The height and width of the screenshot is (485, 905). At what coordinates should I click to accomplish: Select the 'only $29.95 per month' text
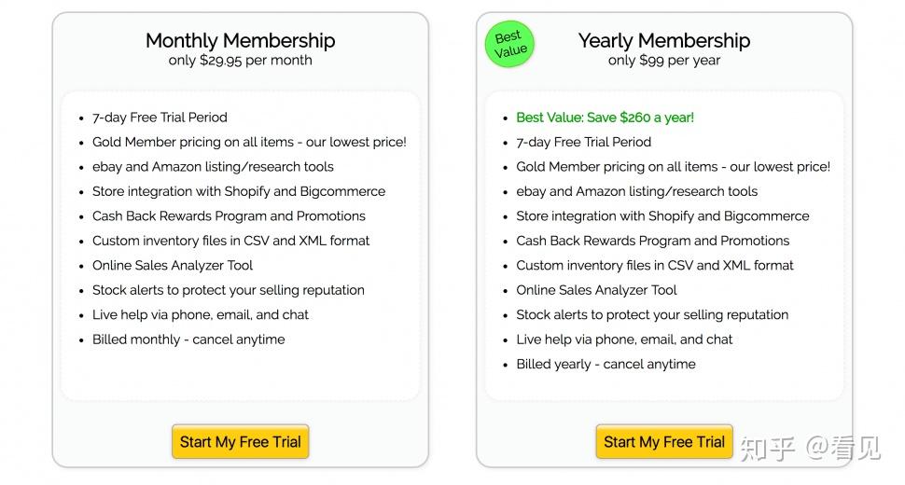point(240,60)
